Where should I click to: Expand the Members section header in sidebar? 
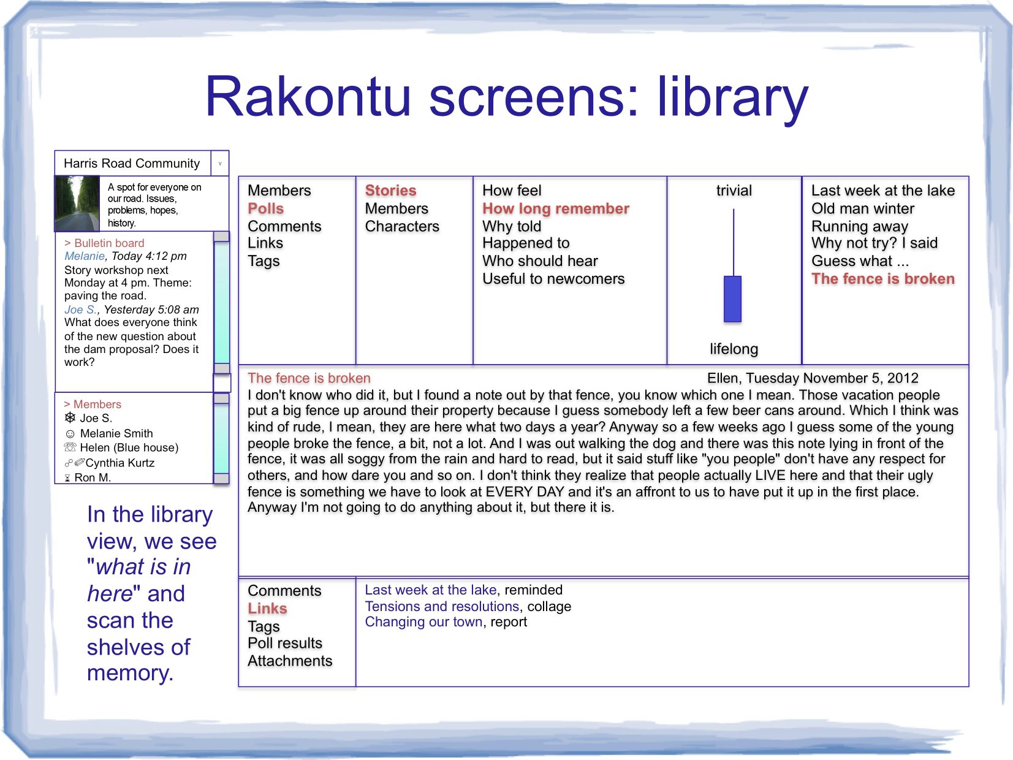93,405
